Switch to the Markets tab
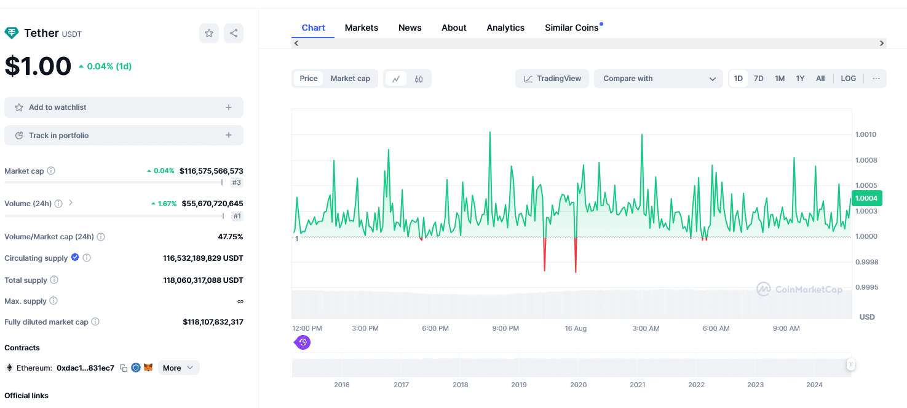Viewport: 907px width, 408px height. tap(362, 28)
